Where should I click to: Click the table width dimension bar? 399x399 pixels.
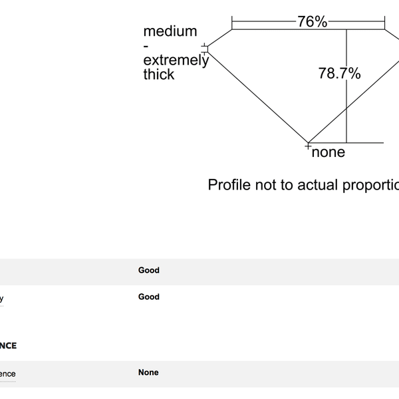point(308,22)
